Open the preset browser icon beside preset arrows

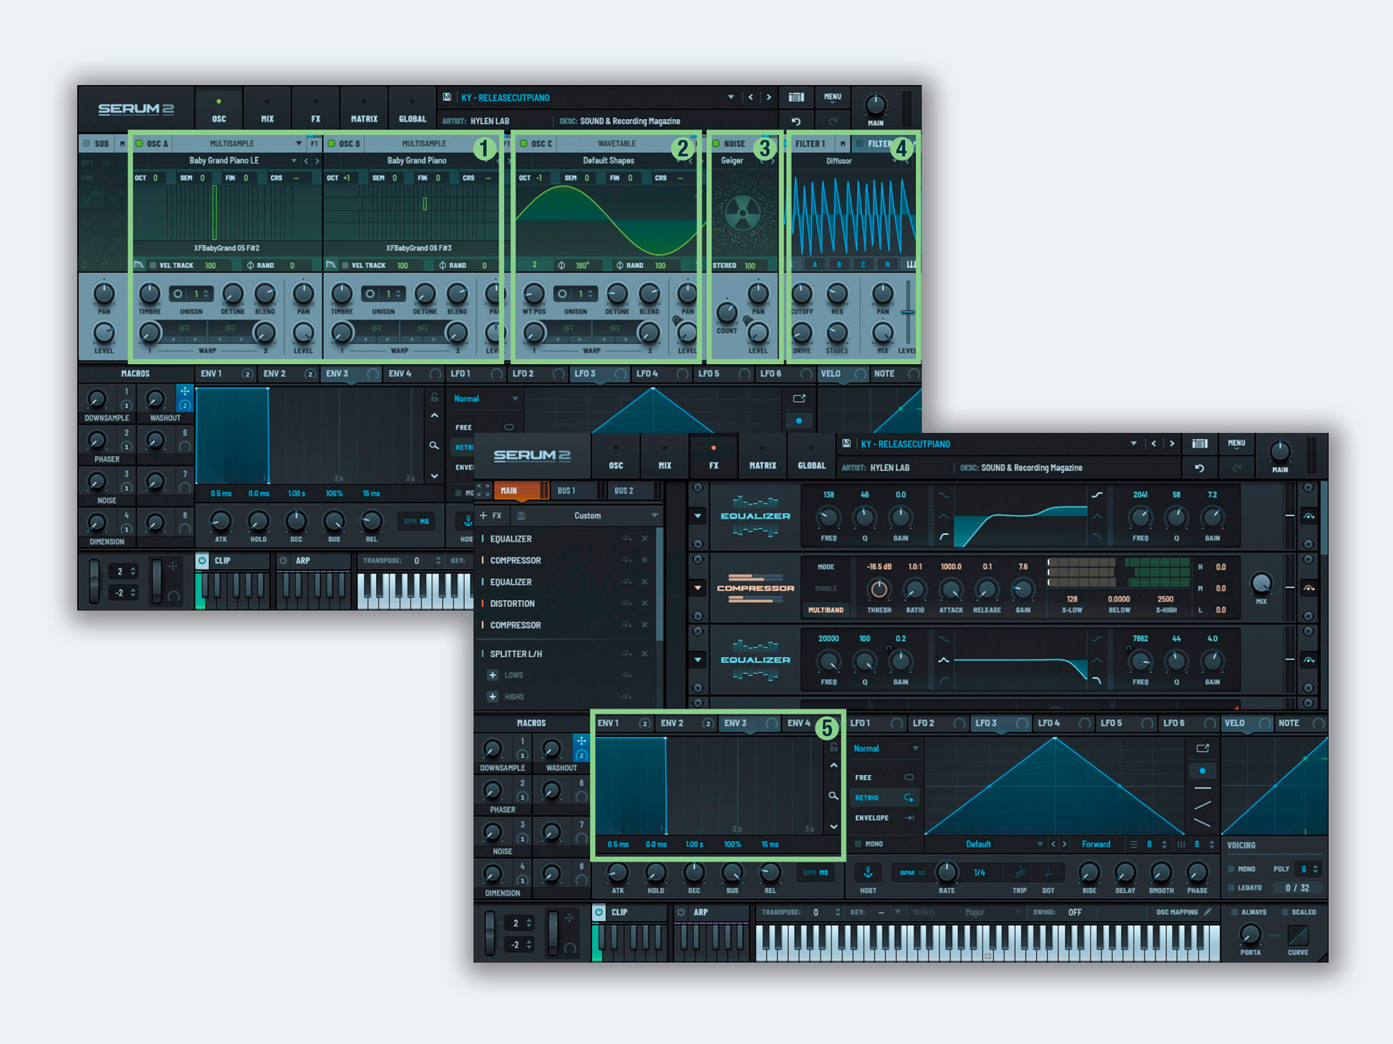1199,444
